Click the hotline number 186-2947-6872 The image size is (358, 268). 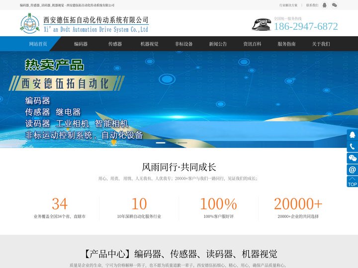click(306, 26)
